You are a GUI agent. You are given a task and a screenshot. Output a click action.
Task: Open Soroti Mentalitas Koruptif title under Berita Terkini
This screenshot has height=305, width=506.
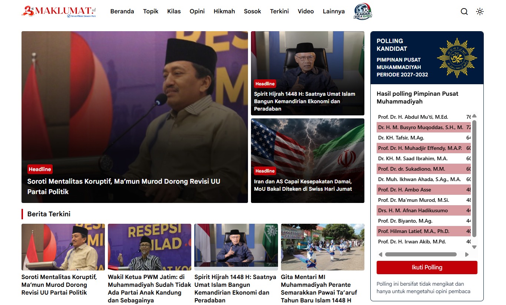[x=59, y=285]
